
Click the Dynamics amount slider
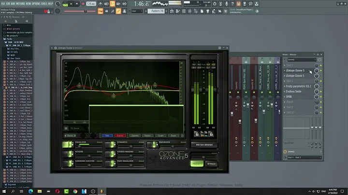tap(130, 146)
